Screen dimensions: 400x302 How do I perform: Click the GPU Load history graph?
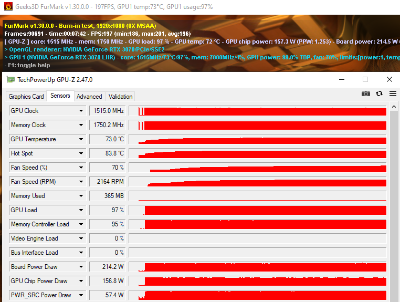[x=258, y=210]
